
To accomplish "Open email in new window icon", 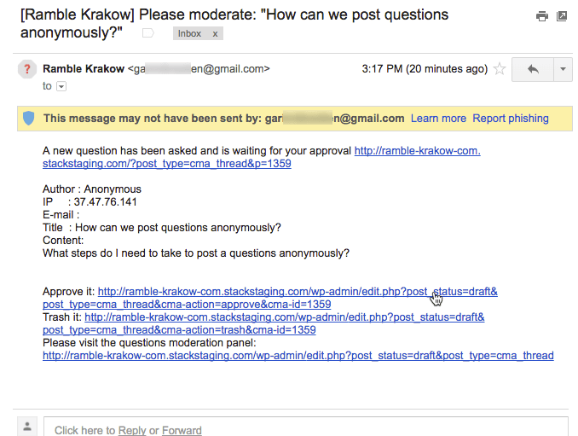I will pyautogui.click(x=561, y=16).
